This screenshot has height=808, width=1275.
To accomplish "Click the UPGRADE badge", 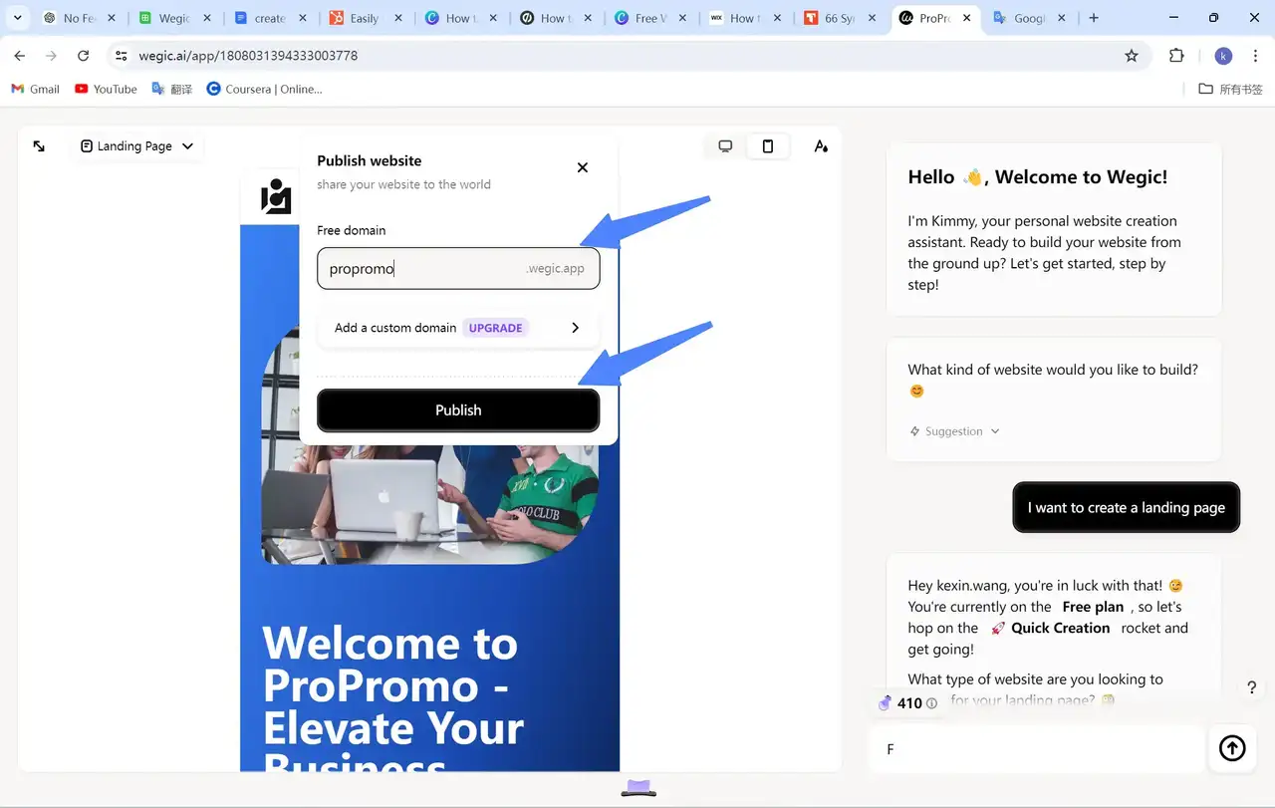I will pos(495,328).
